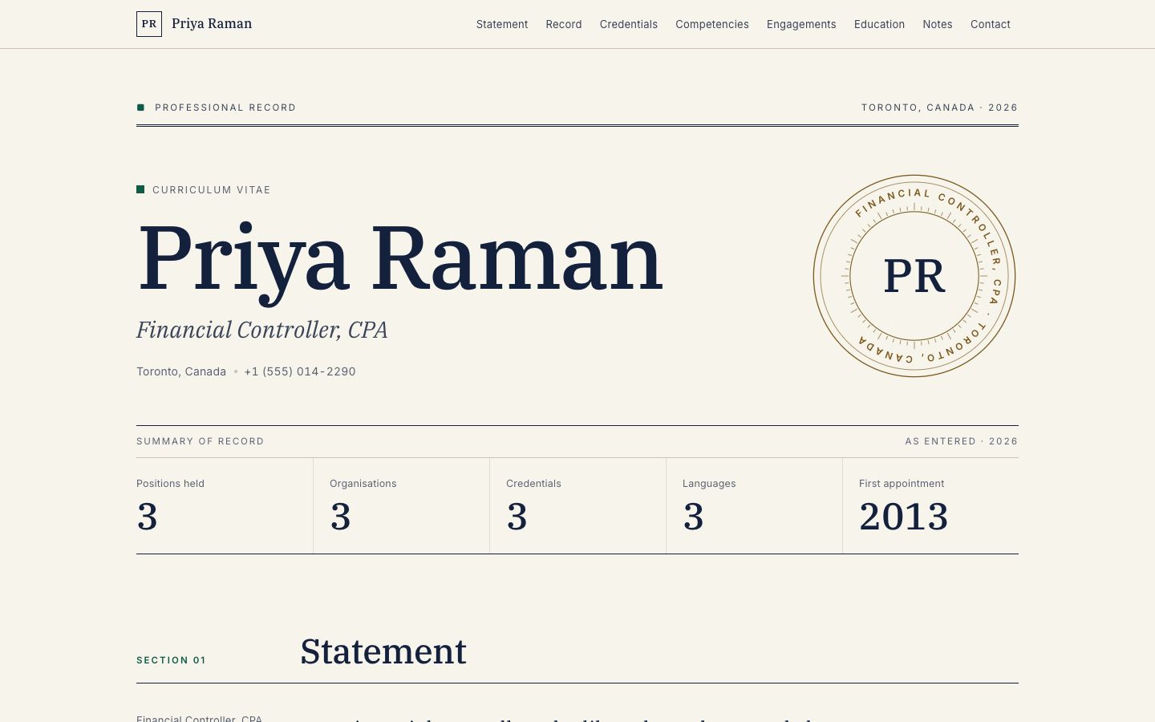Click the SECTION 01 label
Image resolution: width=1155 pixels, height=722 pixels.
(x=171, y=660)
